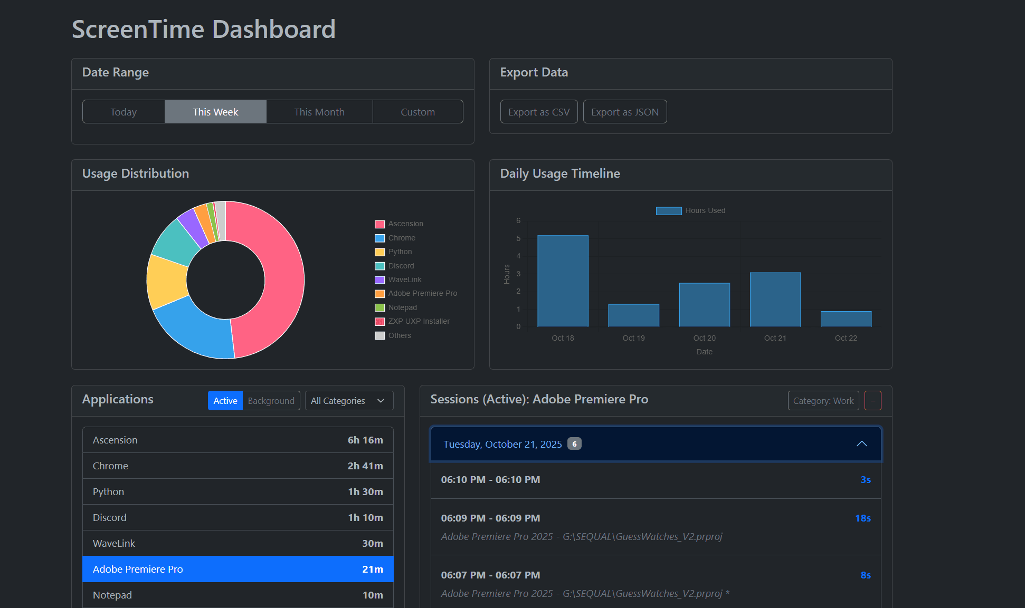Click the Oct 18 bar in timeline

click(x=563, y=281)
